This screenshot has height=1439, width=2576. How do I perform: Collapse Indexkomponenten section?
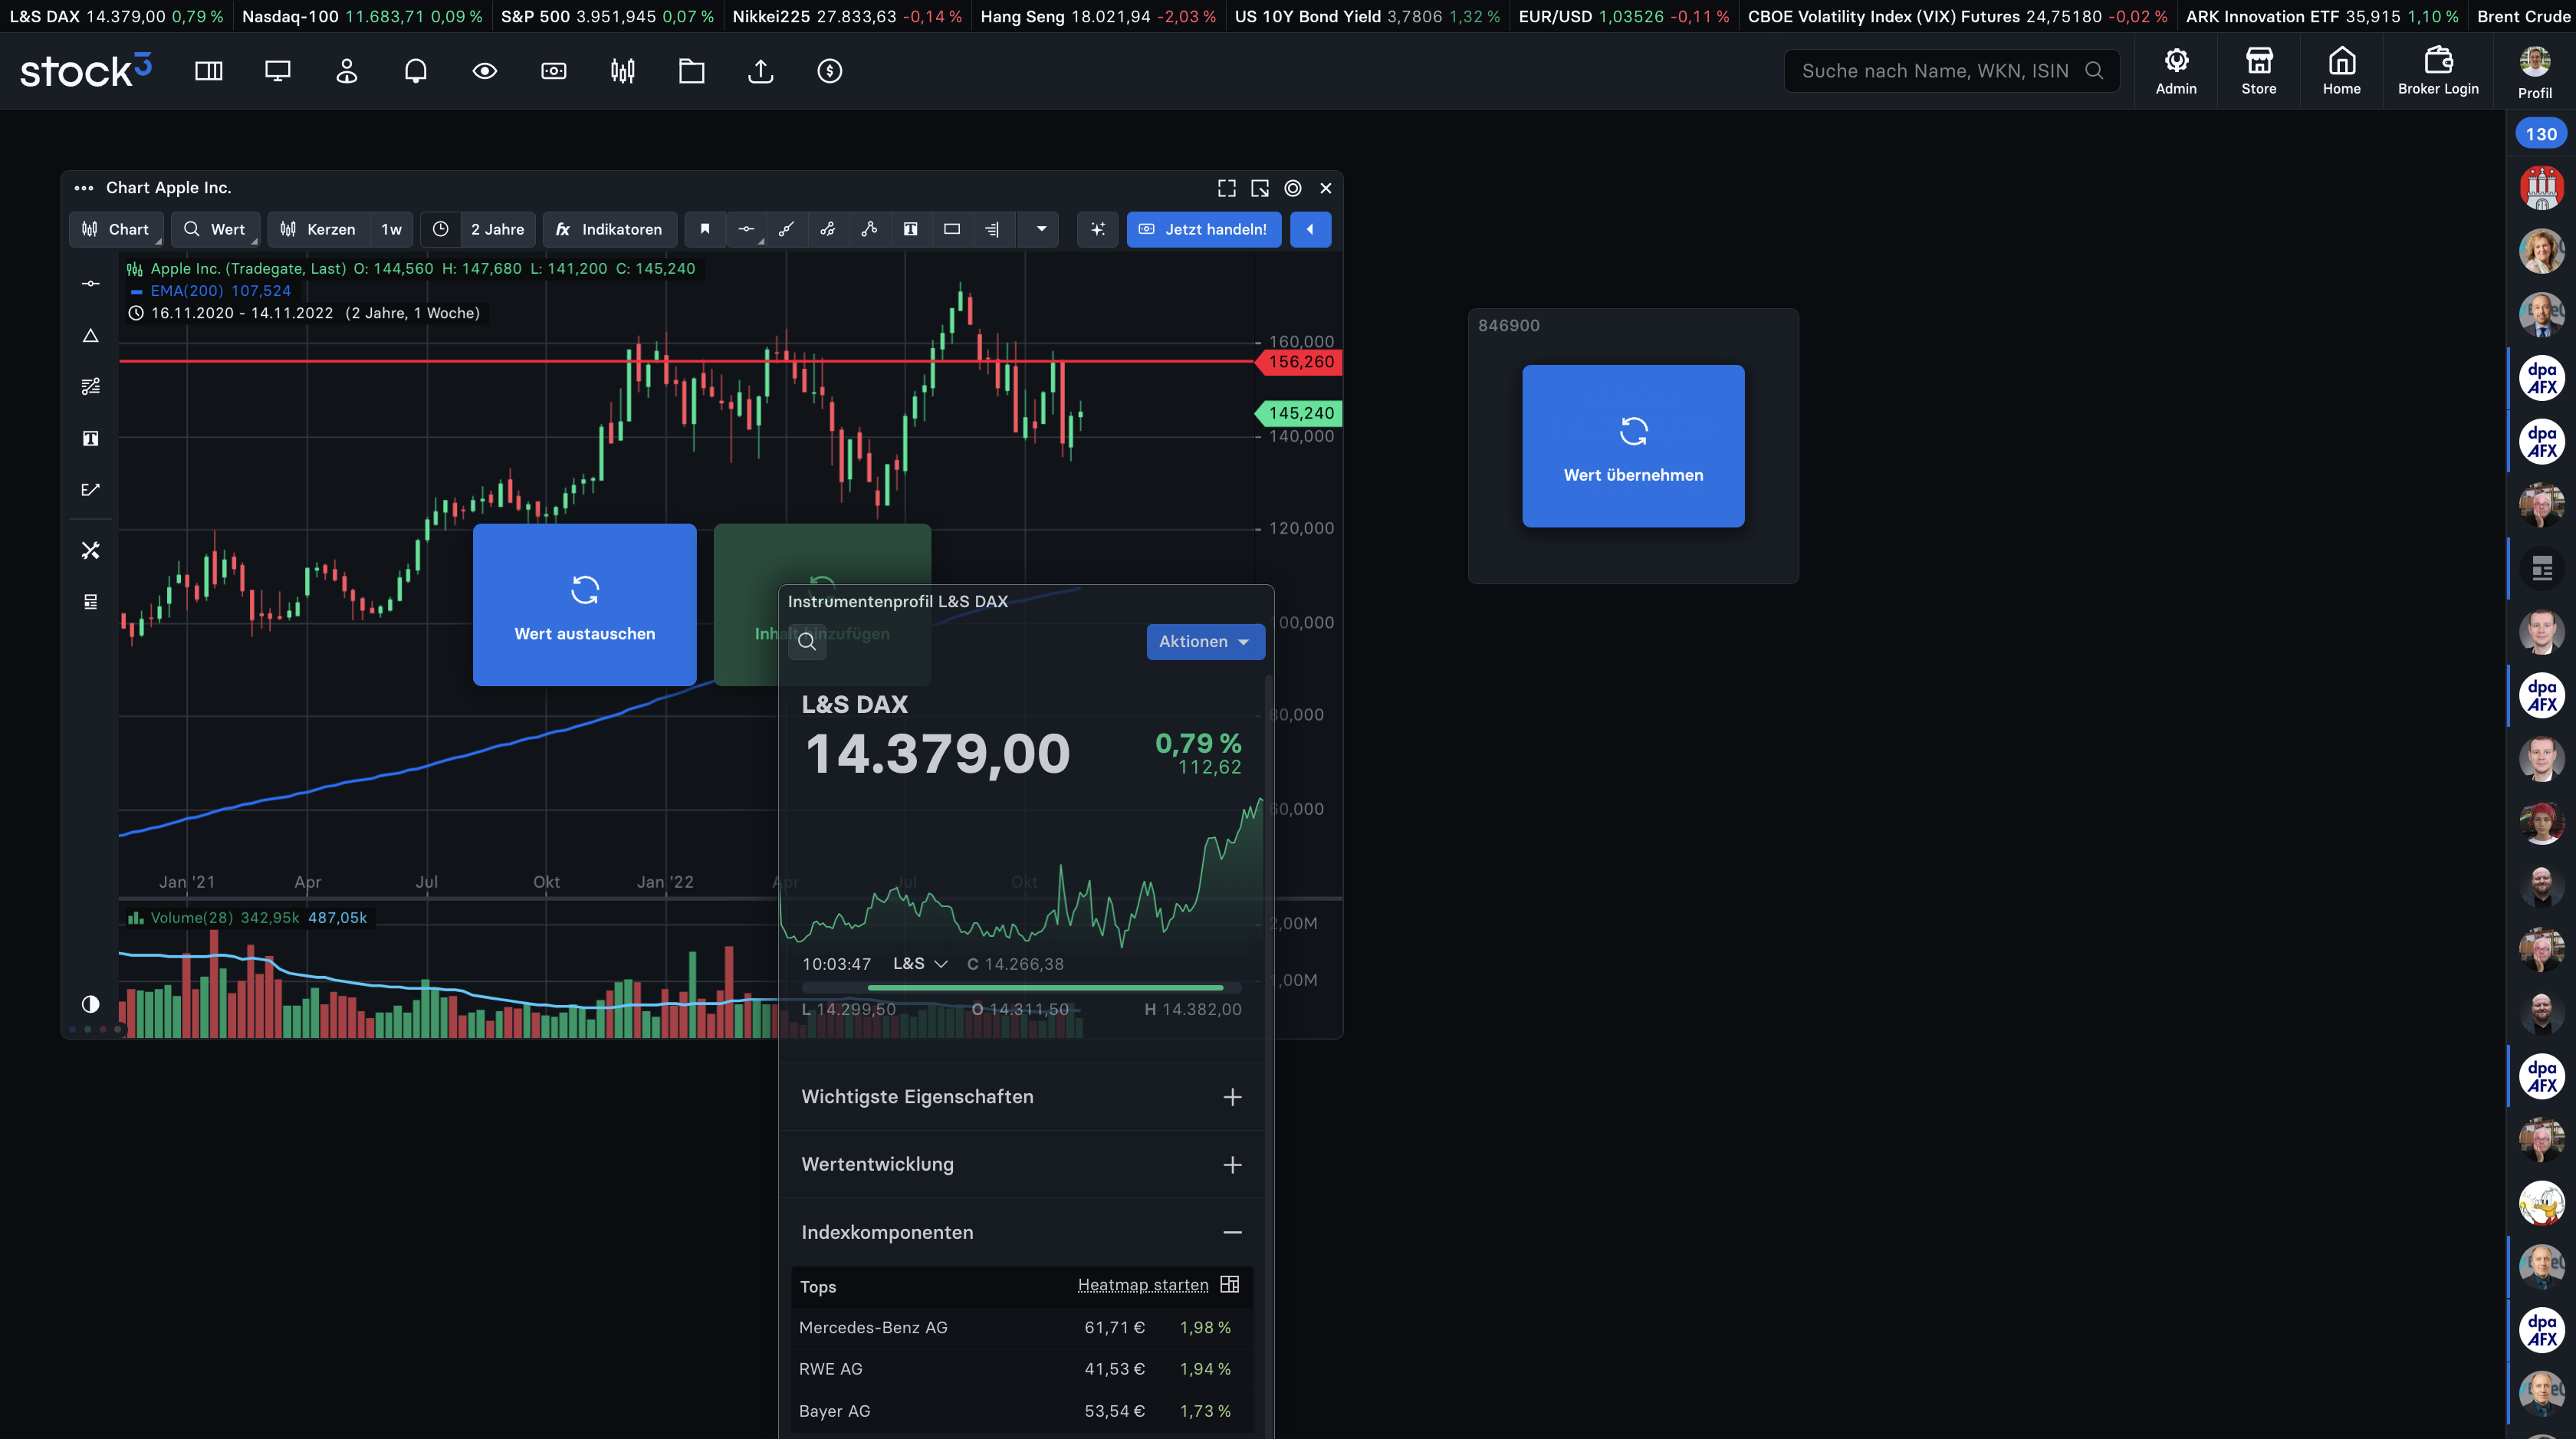tap(1021, 1232)
